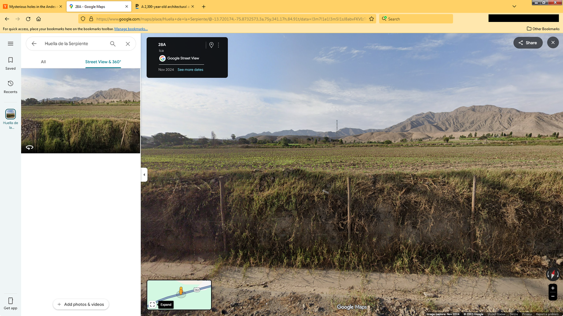Collapse the Street View side panel
Image resolution: width=563 pixels, height=316 pixels.
(144, 174)
